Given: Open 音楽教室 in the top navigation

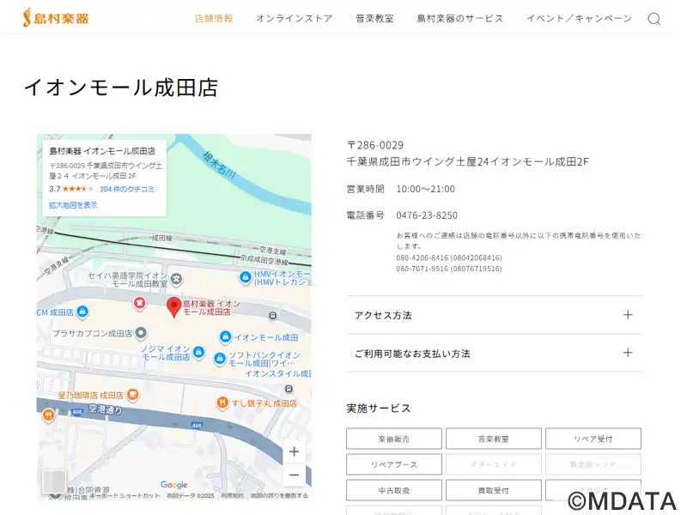Looking at the screenshot, I should tap(374, 18).
